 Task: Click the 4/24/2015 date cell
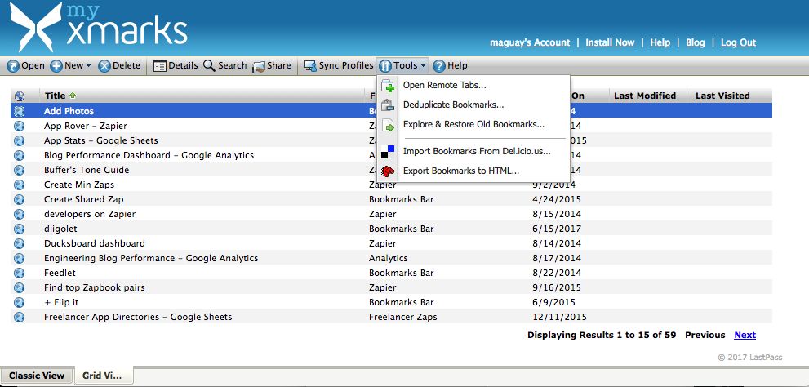557,199
